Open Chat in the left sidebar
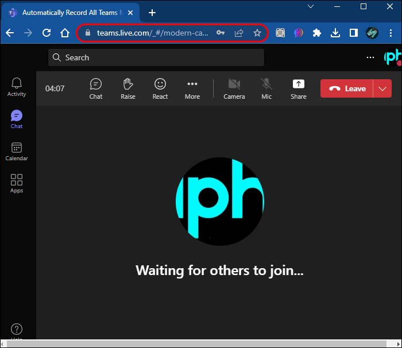Screen dimensions: 402x348 point(17,119)
